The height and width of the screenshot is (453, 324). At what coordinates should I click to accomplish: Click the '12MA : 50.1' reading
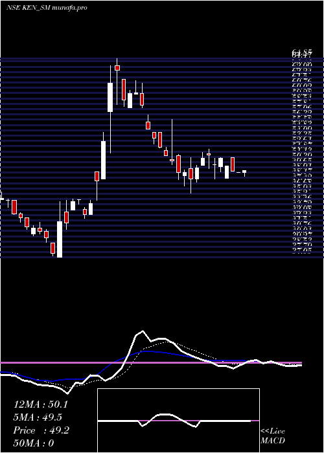(x=41, y=404)
